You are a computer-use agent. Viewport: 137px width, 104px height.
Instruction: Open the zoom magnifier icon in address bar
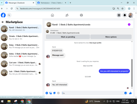[118, 9]
